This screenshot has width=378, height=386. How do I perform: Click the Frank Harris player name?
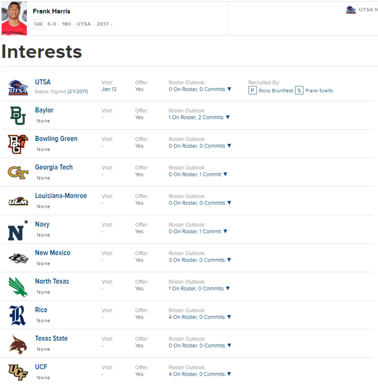pos(51,11)
